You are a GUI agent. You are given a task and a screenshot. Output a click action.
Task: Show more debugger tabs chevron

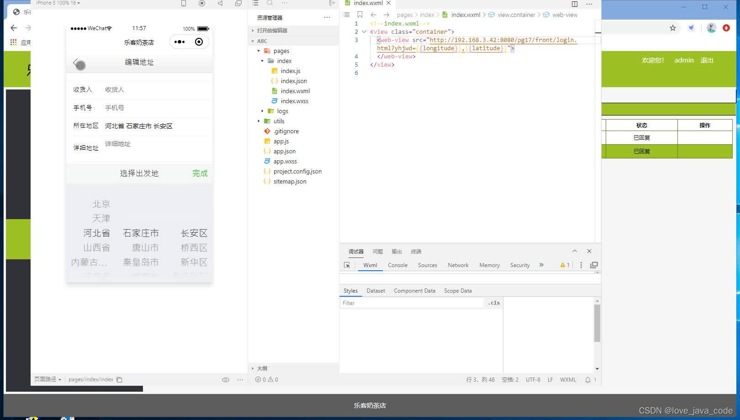[x=541, y=265]
